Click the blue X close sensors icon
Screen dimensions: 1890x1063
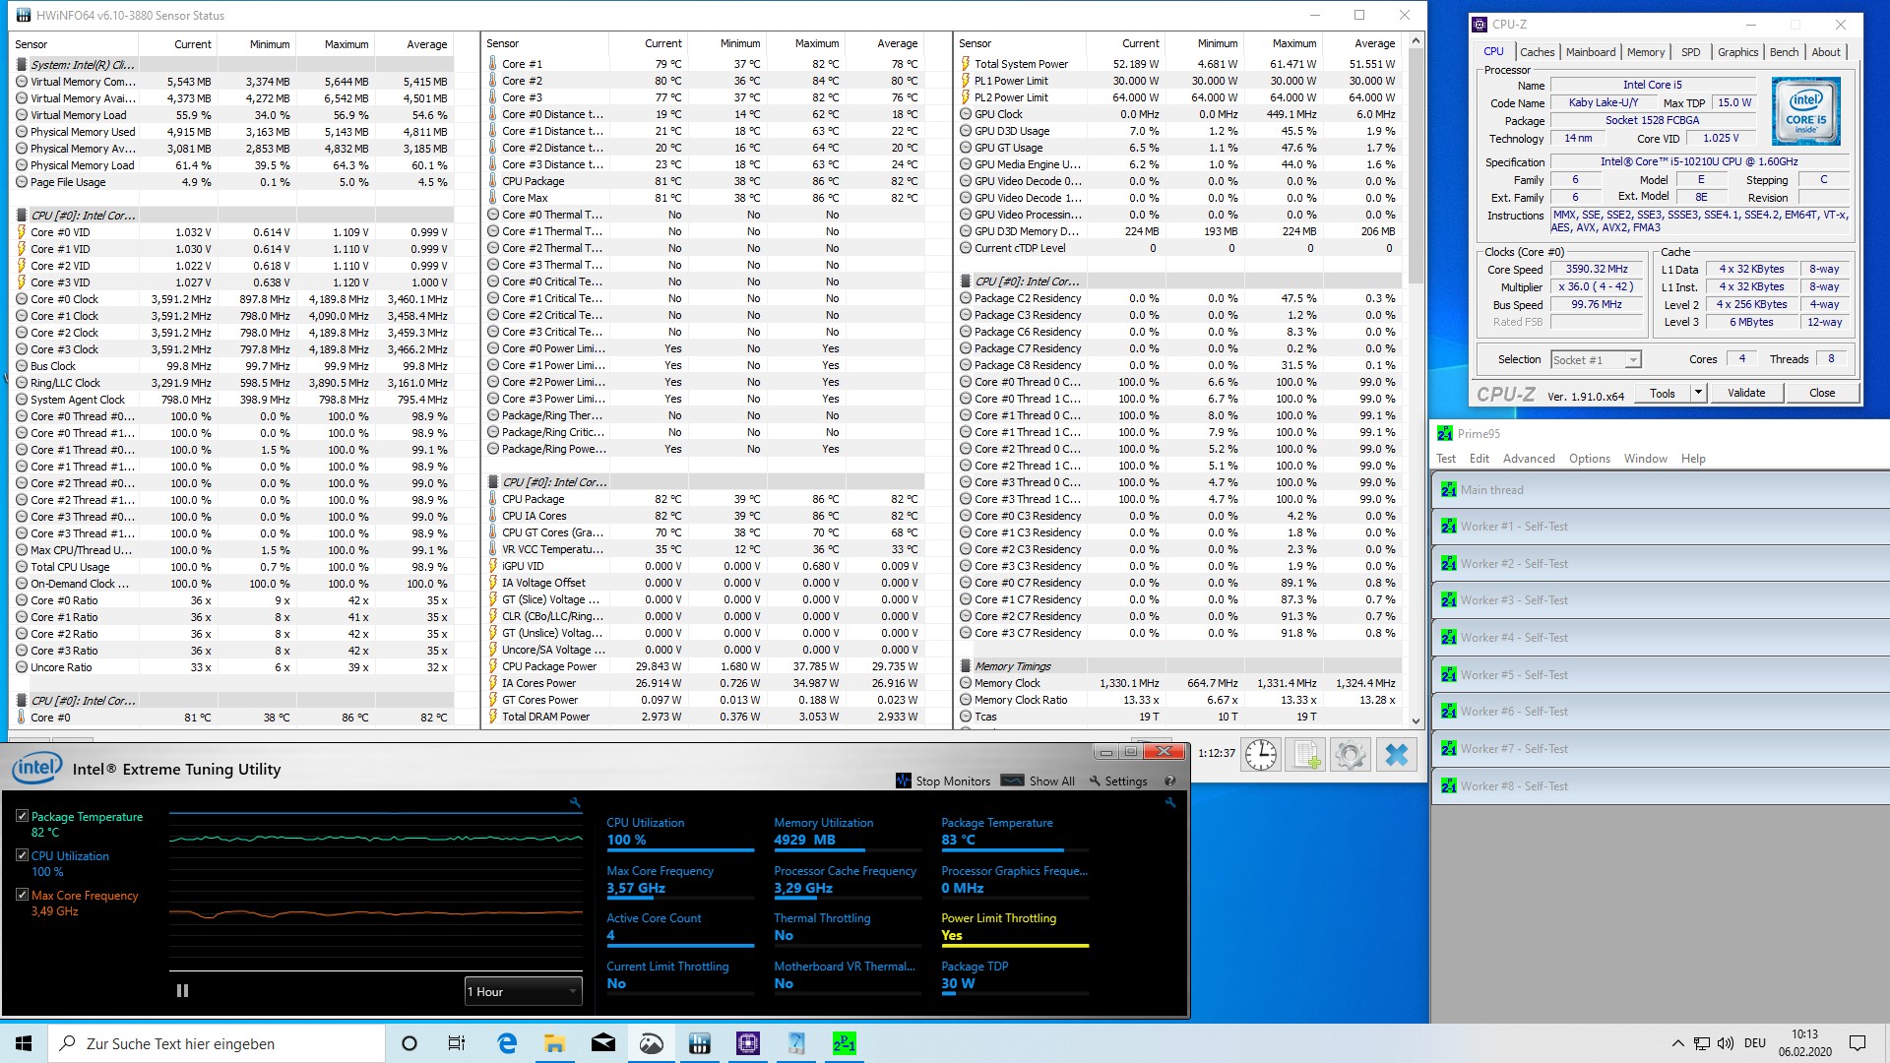tap(1396, 755)
